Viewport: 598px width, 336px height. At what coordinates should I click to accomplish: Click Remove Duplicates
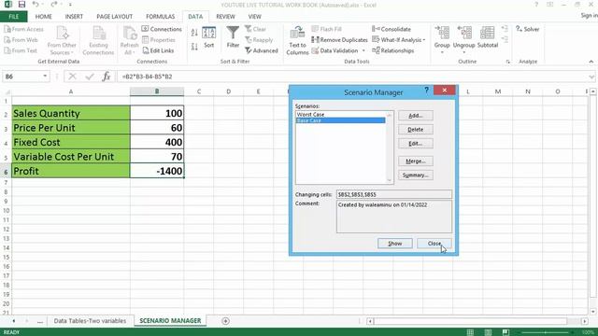(339, 39)
